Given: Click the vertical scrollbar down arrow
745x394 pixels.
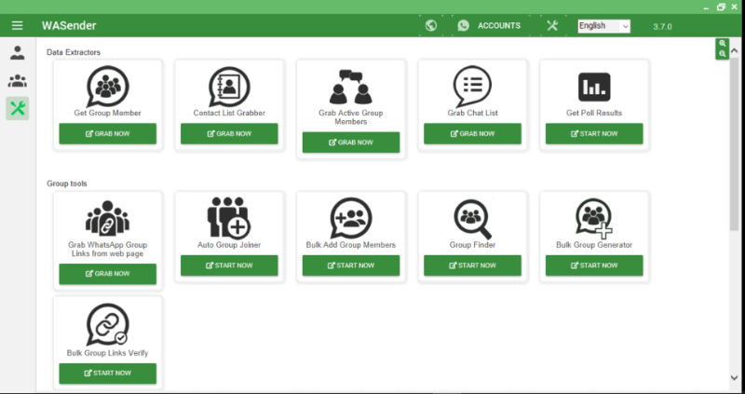Looking at the screenshot, I should click(x=734, y=377).
